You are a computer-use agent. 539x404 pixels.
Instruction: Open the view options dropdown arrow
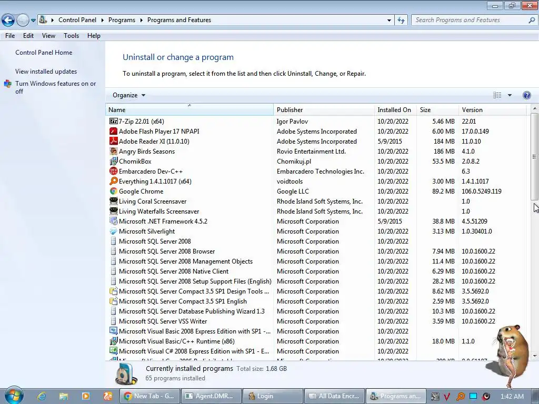[510, 95]
